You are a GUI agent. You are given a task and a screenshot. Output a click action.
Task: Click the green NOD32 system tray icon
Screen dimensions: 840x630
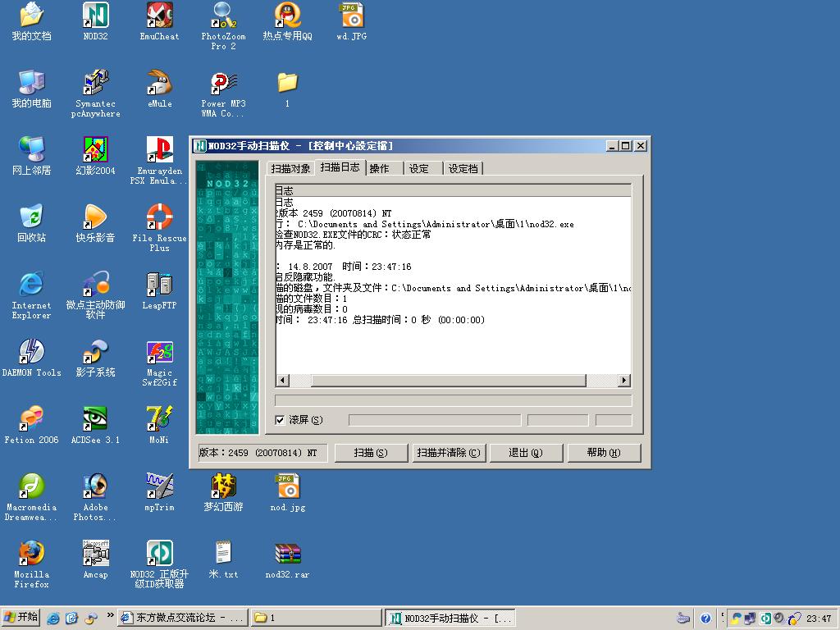point(765,619)
